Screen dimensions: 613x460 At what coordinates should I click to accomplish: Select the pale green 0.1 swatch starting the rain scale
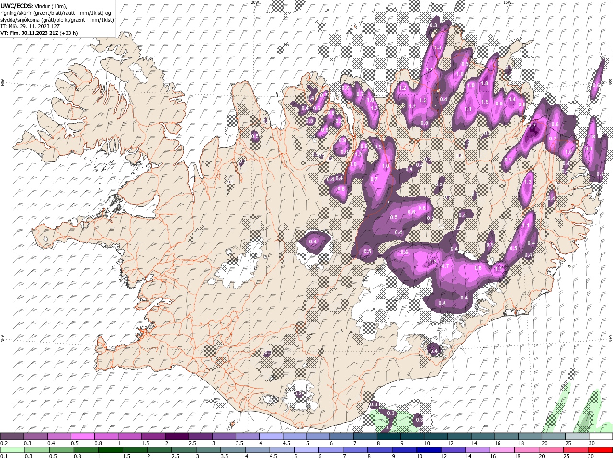click(12, 450)
